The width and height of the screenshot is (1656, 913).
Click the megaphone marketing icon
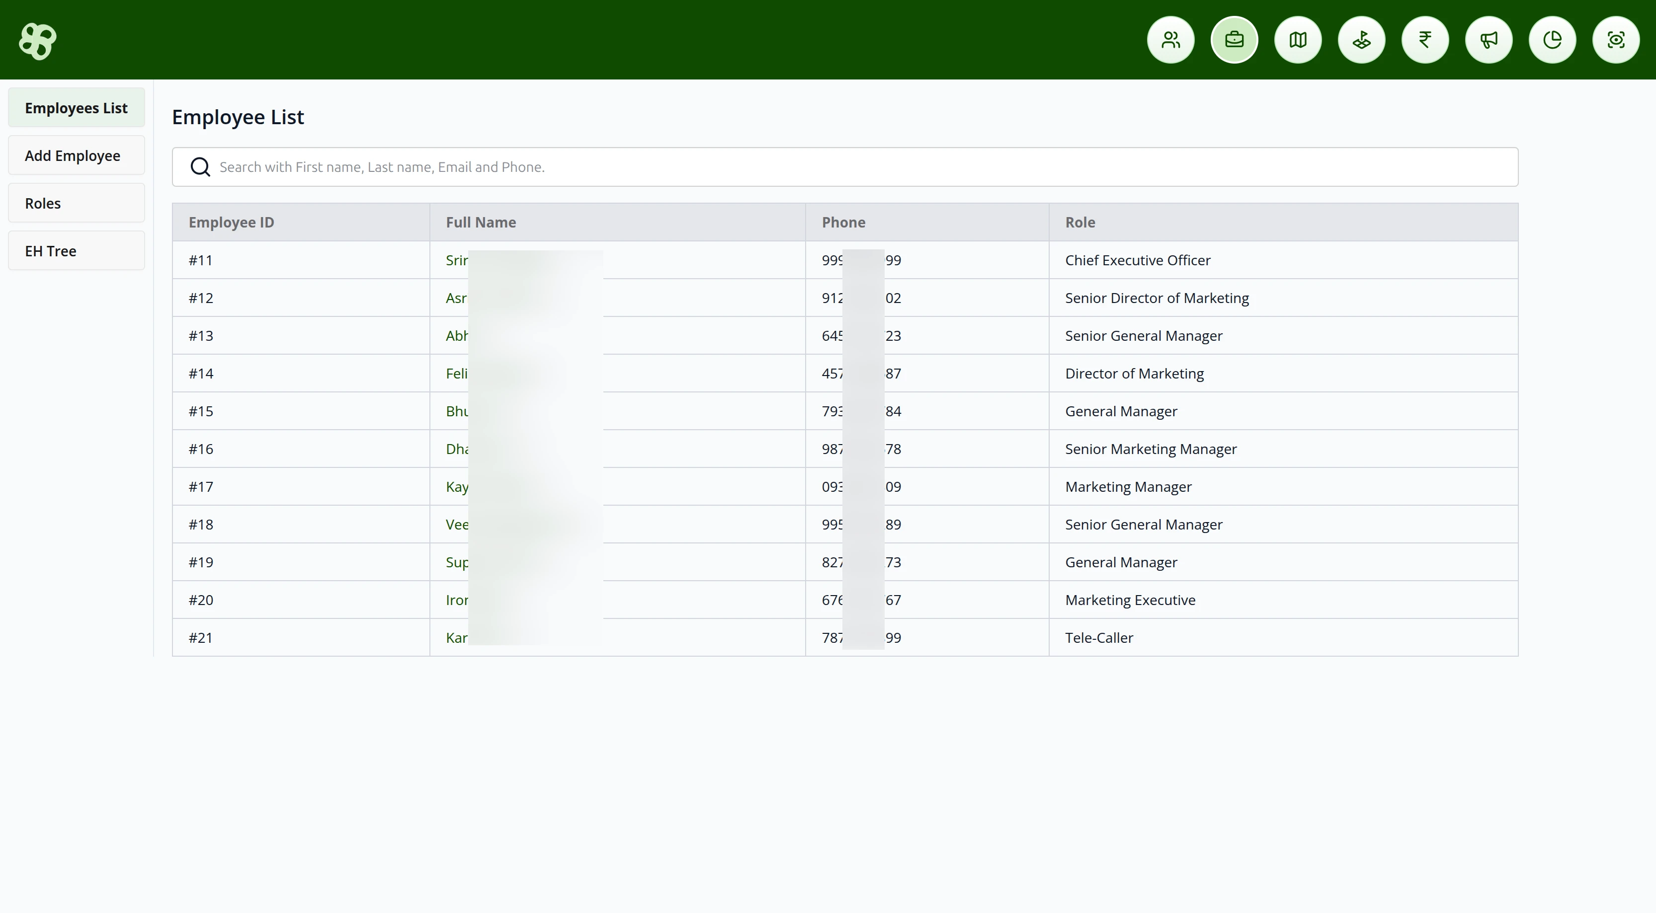click(1488, 40)
